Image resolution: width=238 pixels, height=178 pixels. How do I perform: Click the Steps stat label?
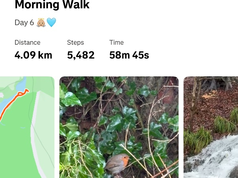pyautogui.click(x=75, y=42)
